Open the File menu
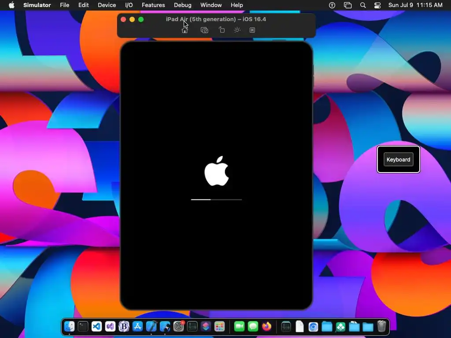 click(64, 5)
